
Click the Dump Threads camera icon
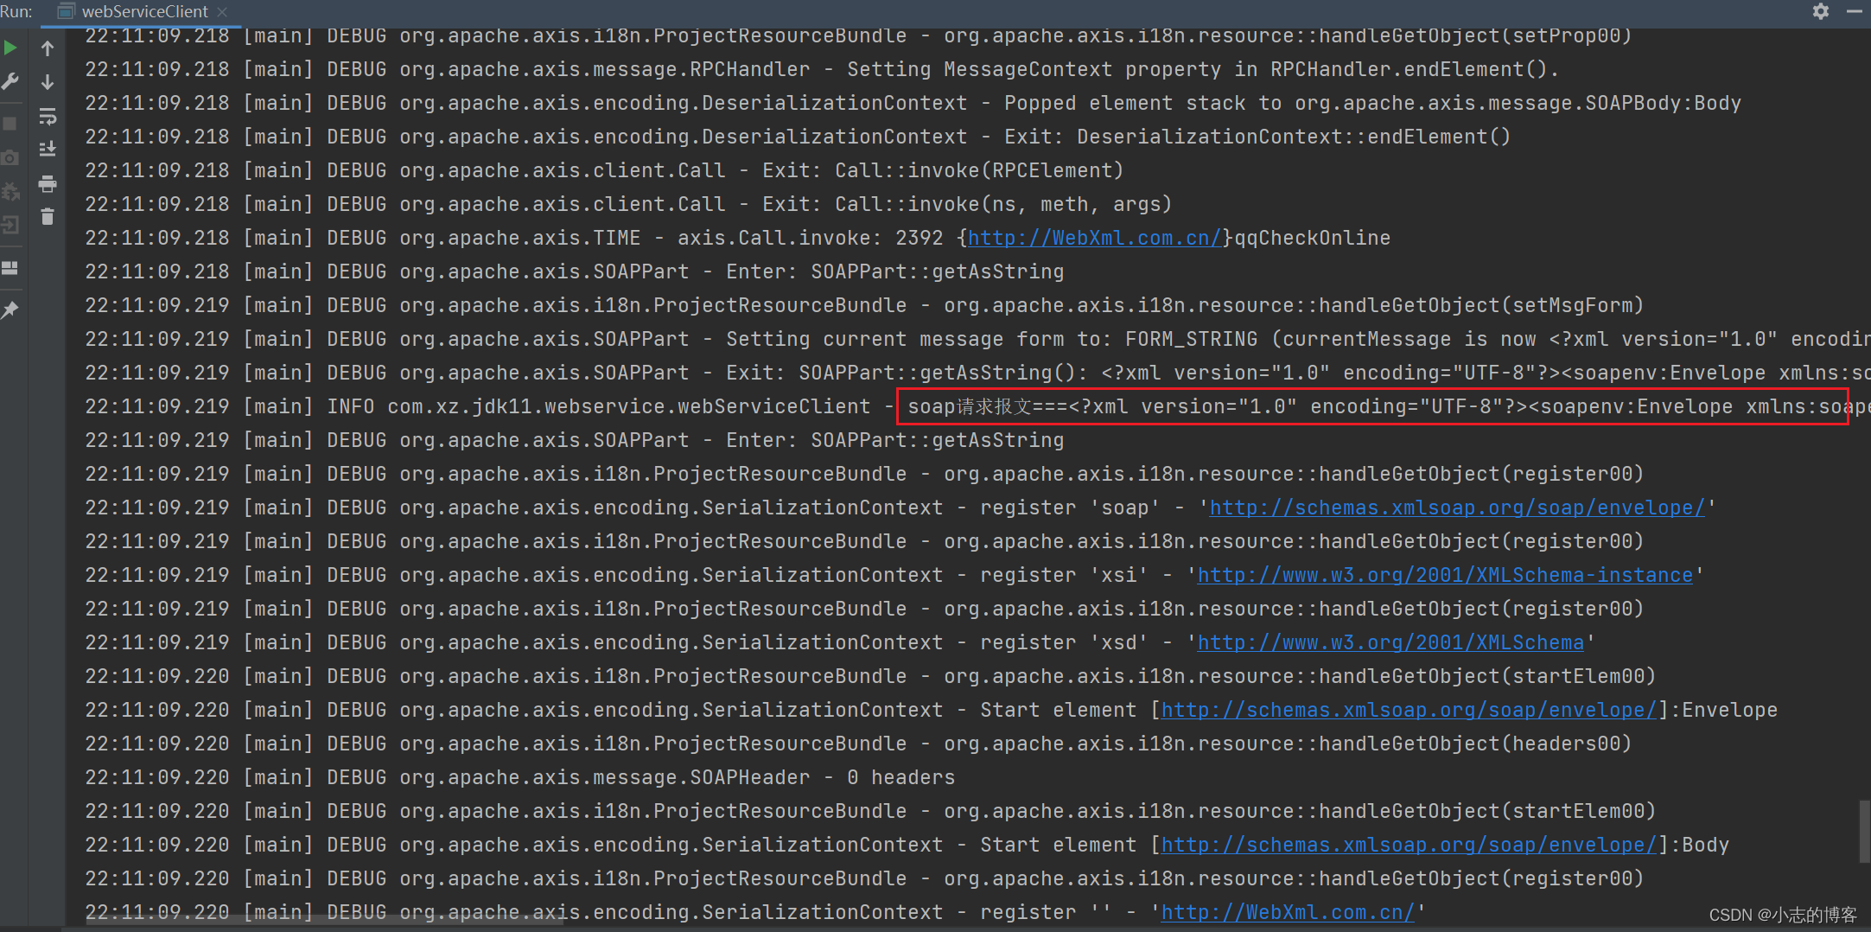(10, 157)
